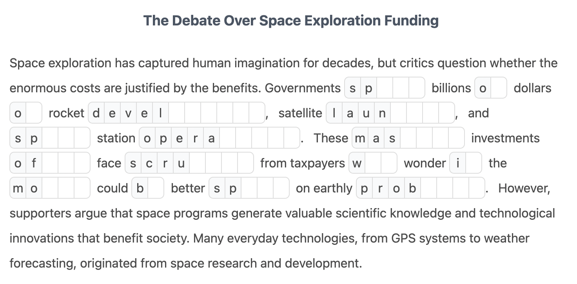Screen dimensions: 577x284
Task: Click first empty letter box after 'devel'
Action: pos(176,113)
